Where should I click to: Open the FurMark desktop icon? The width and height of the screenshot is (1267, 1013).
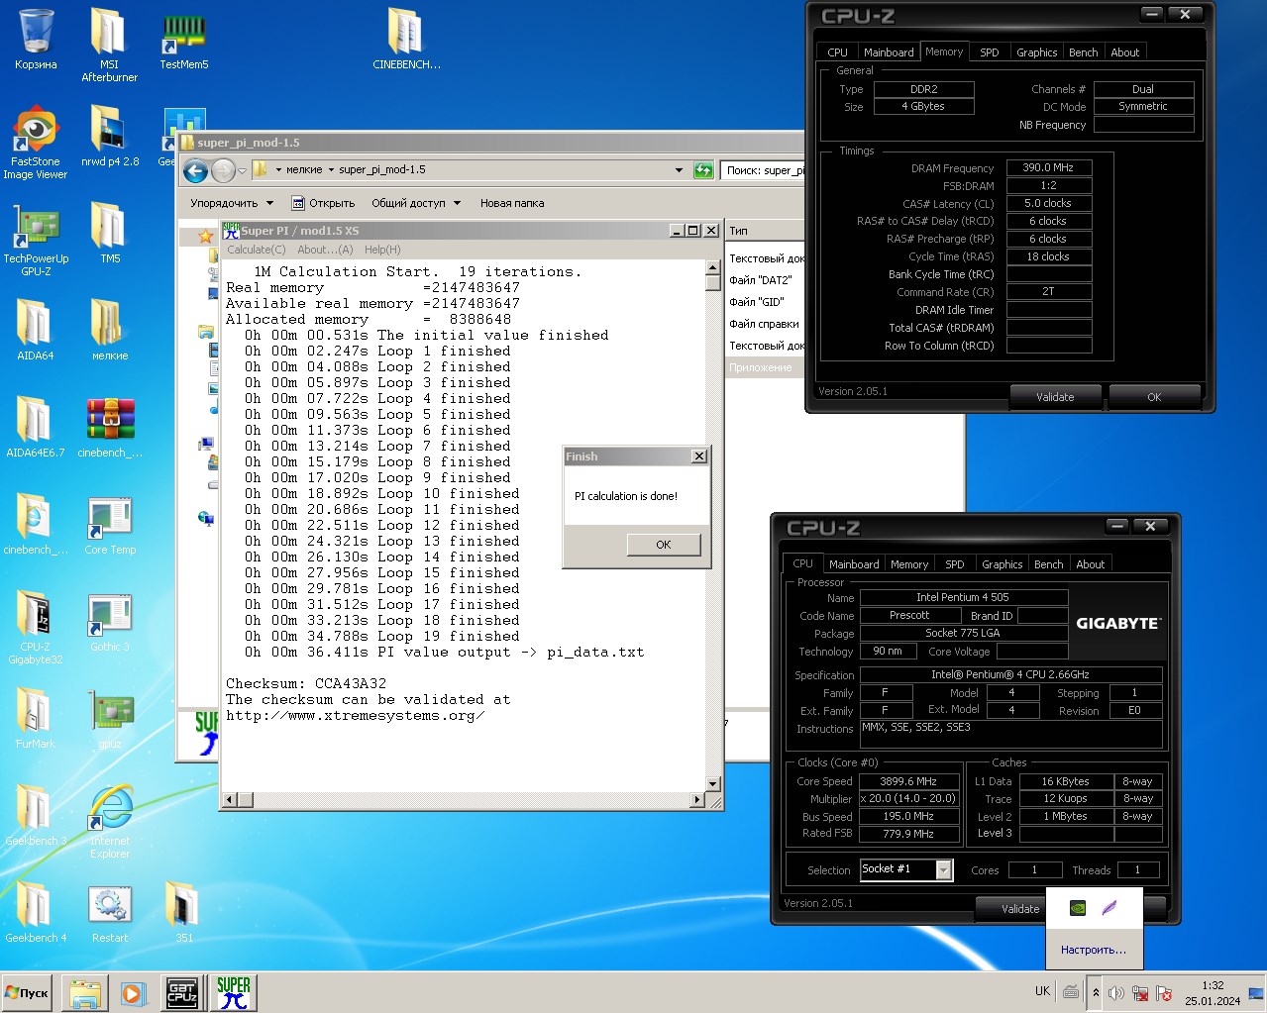click(36, 718)
